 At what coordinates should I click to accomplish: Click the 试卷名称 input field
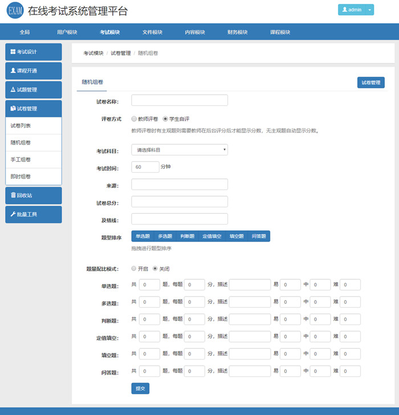click(x=180, y=101)
